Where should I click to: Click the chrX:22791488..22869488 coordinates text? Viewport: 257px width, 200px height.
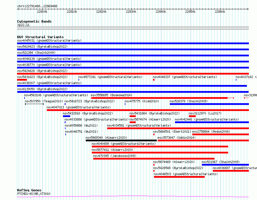point(37,6)
